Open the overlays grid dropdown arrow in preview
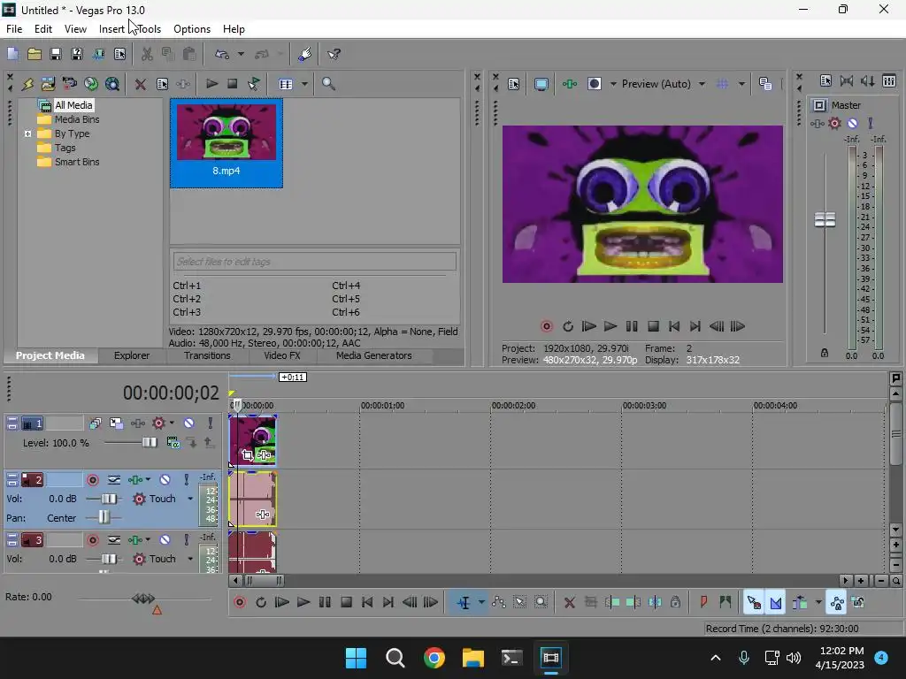 pyautogui.click(x=741, y=84)
